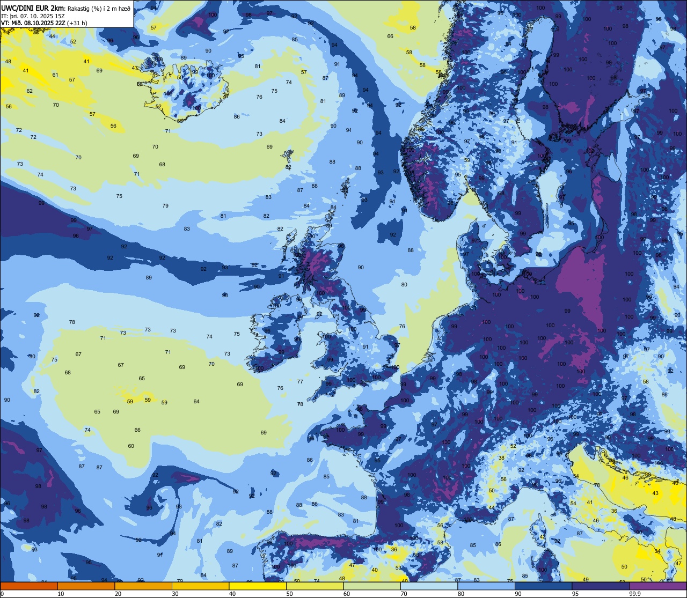Click the humidity value '34' in the southeast corner
The image size is (687, 598).
click(657, 551)
